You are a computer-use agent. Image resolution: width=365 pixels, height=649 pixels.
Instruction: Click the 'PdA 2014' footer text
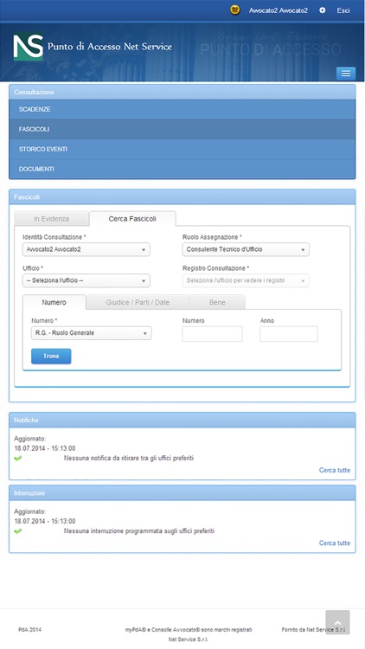pyautogui.click(x=29, y=630)
